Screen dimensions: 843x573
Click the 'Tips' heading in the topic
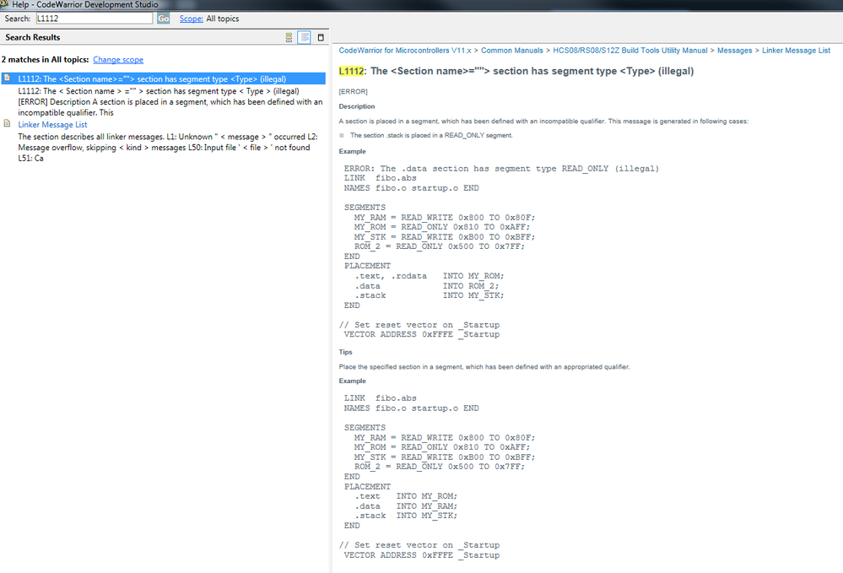346,352
